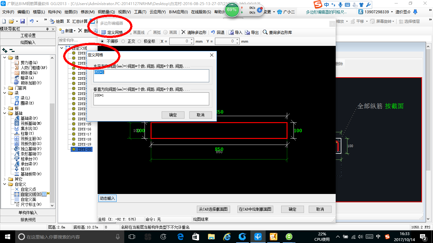Select the 画直线 draw line tool
This screenshot has height=243, width=433.
[136, 32]
